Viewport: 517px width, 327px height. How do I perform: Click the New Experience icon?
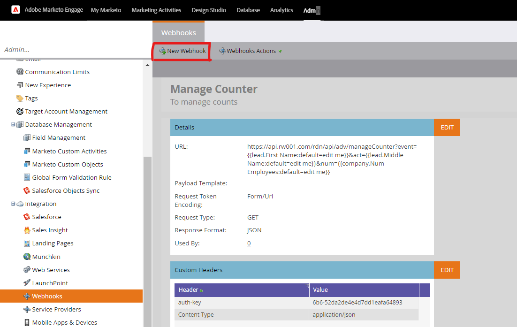(20, 85)
